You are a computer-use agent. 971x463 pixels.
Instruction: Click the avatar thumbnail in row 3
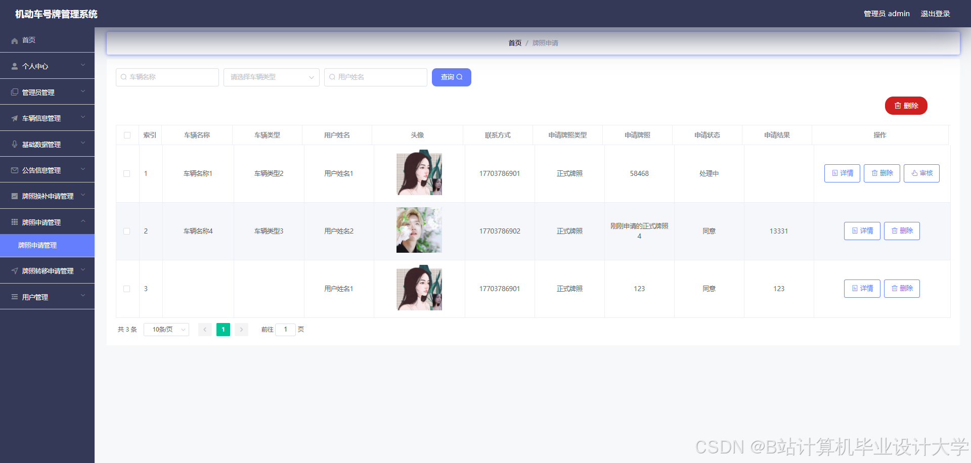tap(419, 288)
